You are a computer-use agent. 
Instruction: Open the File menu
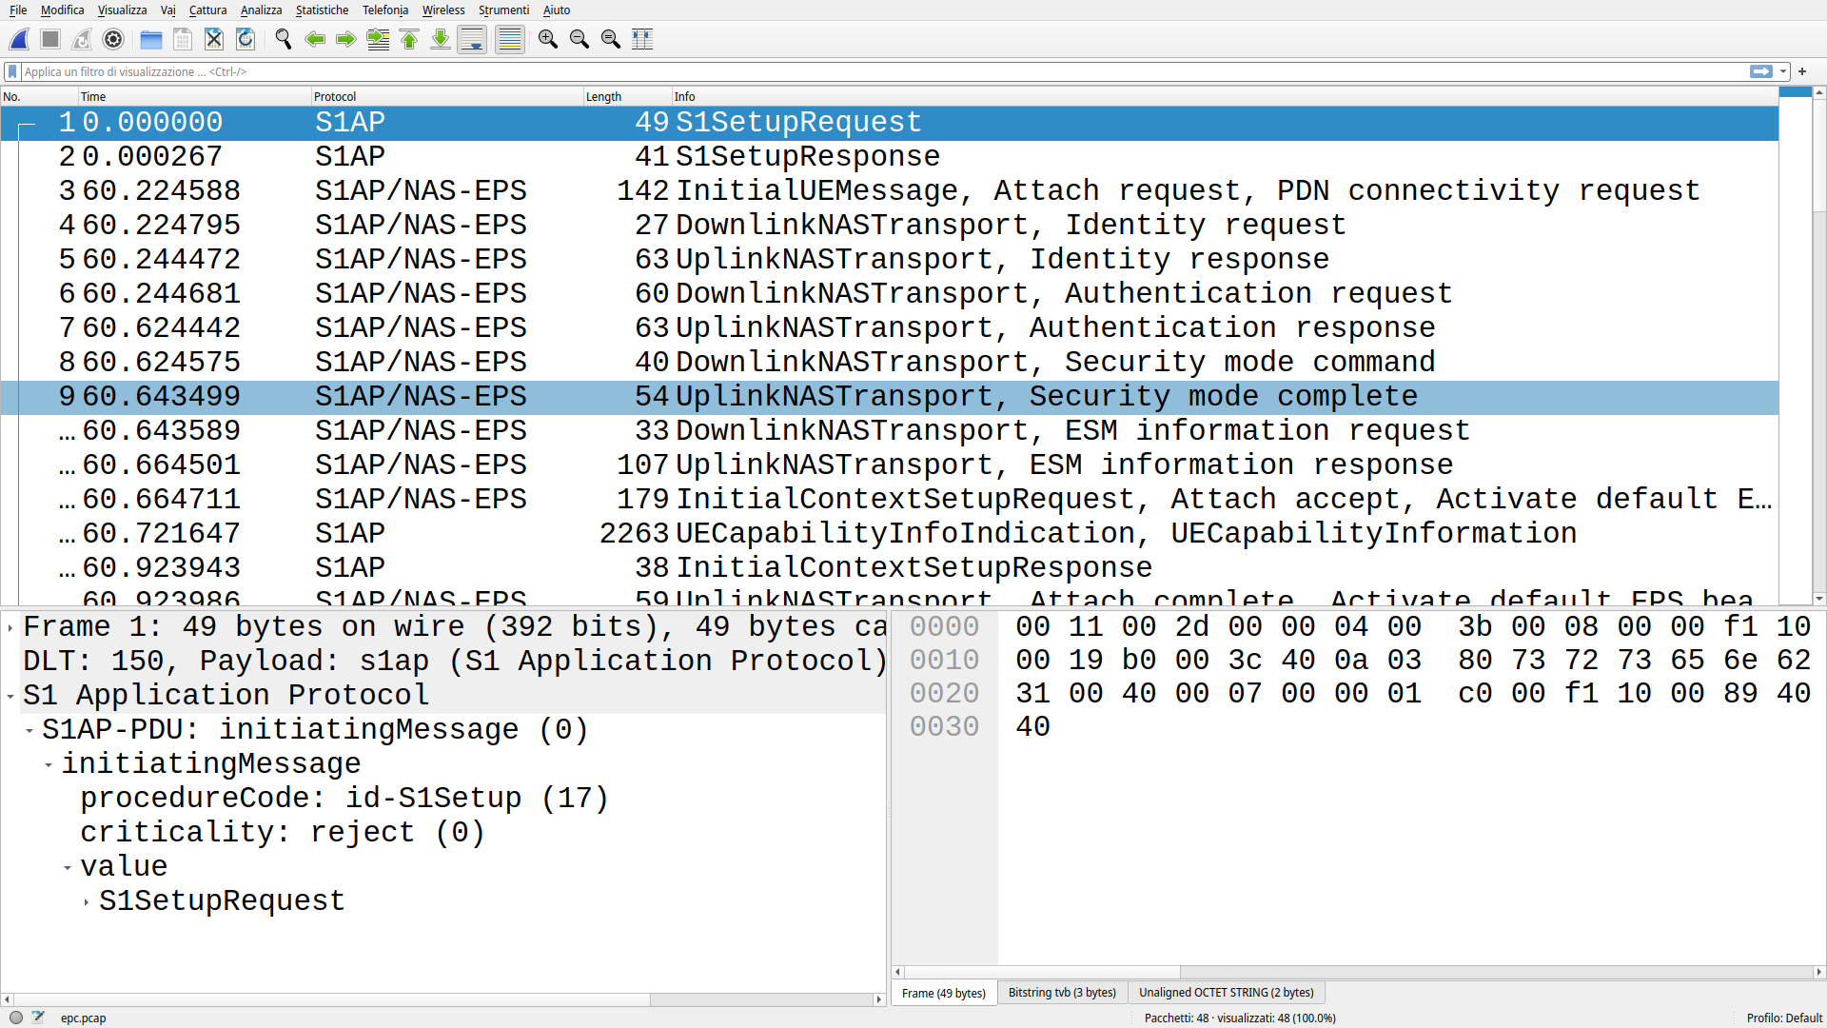click(18, 10)
